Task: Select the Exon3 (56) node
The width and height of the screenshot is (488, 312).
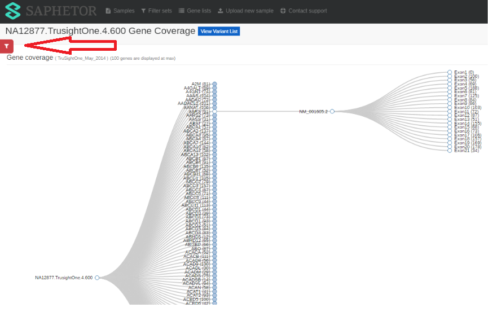Action: pyautogui.click(x=450, y=80)
